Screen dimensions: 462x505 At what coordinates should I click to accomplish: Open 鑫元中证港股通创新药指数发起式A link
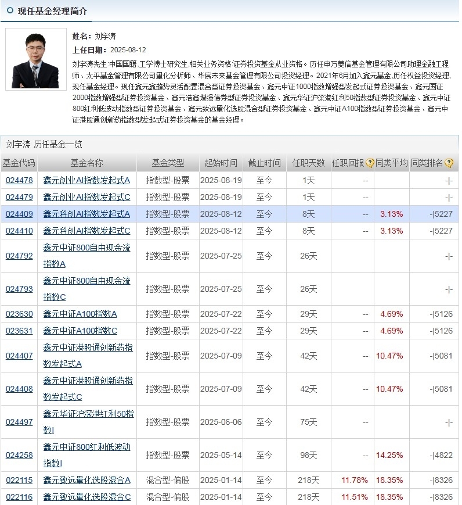coord(88,356)
